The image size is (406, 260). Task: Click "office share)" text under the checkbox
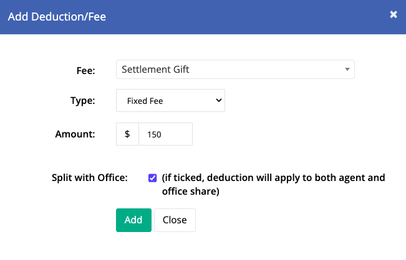[191, 192]
